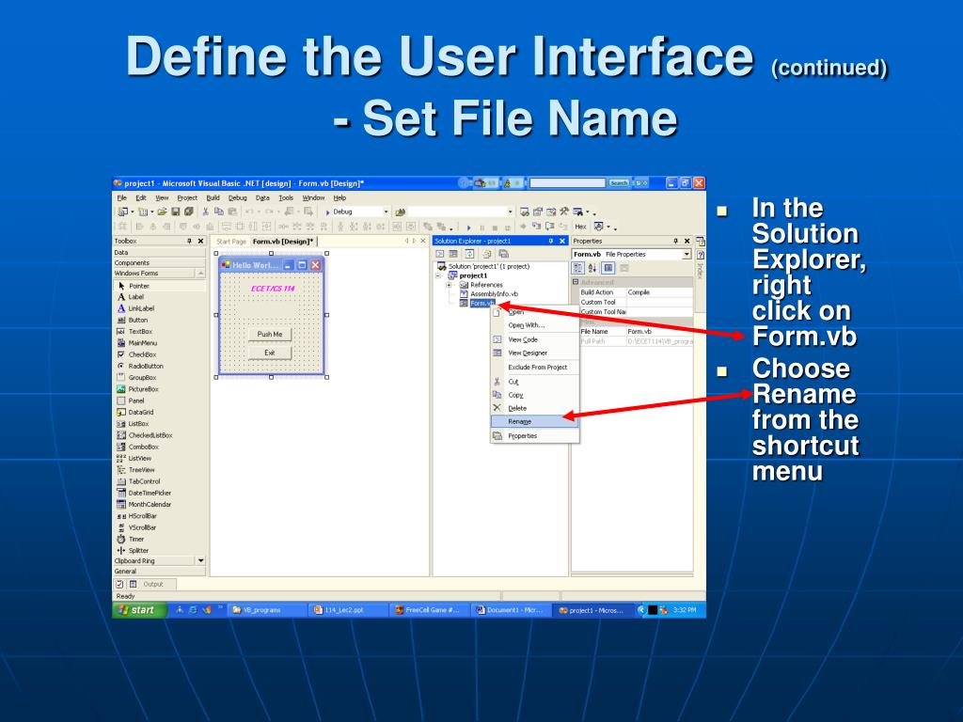Click the title bar search input field
The height and width of the screenshot is (722, 963).
(567, 183)
